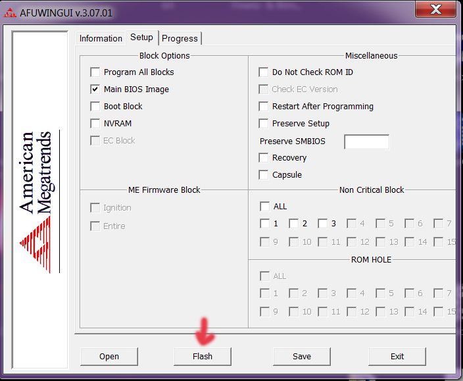Check Do Not Check ROM ID
This screenshot has height=381, width=463.
(x=263, y=72)
